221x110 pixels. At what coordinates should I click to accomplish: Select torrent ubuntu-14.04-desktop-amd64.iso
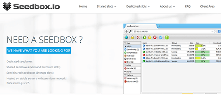pos(157,61)
